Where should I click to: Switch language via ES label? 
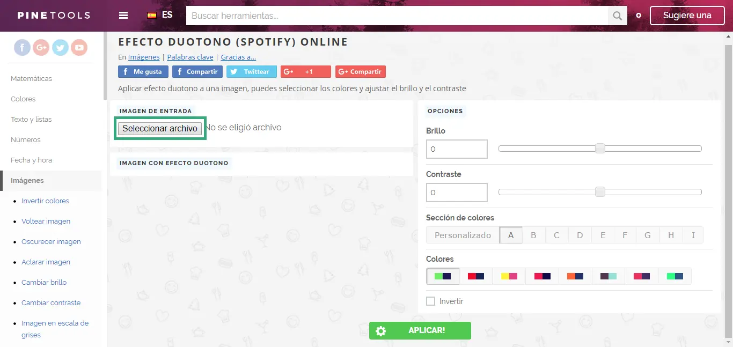coord(167,15)
